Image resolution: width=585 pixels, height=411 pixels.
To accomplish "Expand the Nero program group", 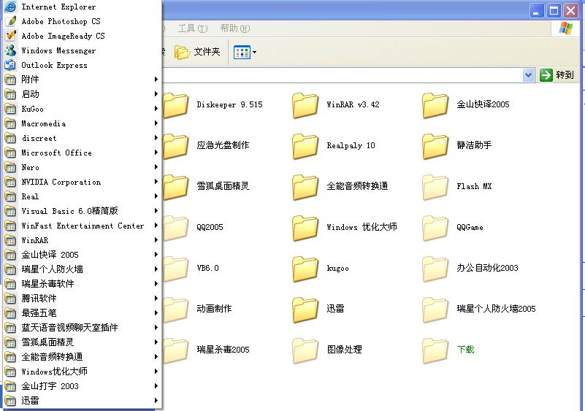I will point(82,167).
